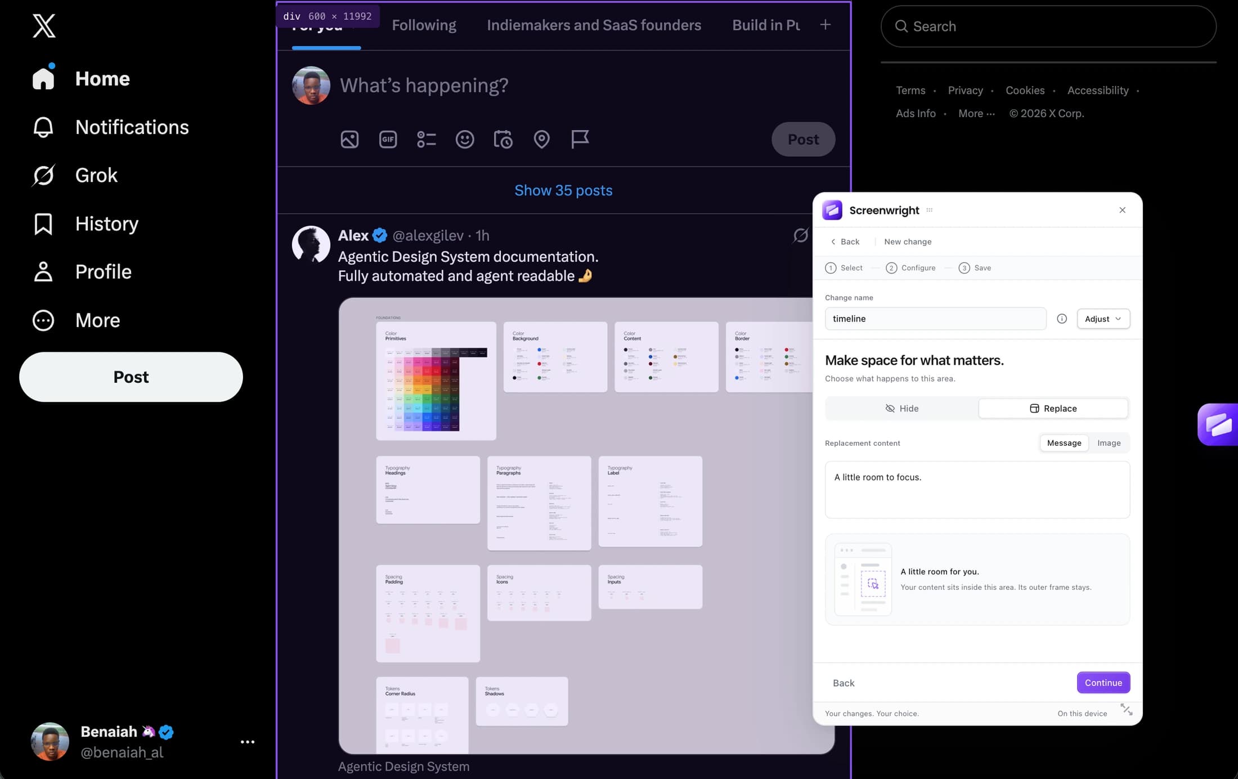Click the drag handle dots beside Screenwright title

tap(930, 210)
